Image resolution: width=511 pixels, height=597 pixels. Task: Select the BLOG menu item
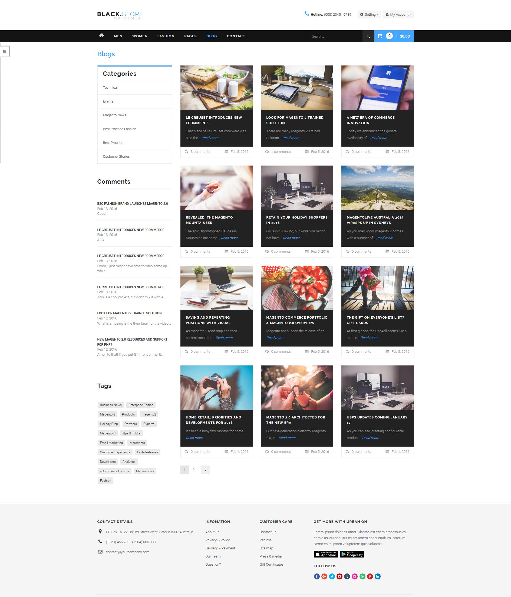pyautogui.click(x=212, y=36)
